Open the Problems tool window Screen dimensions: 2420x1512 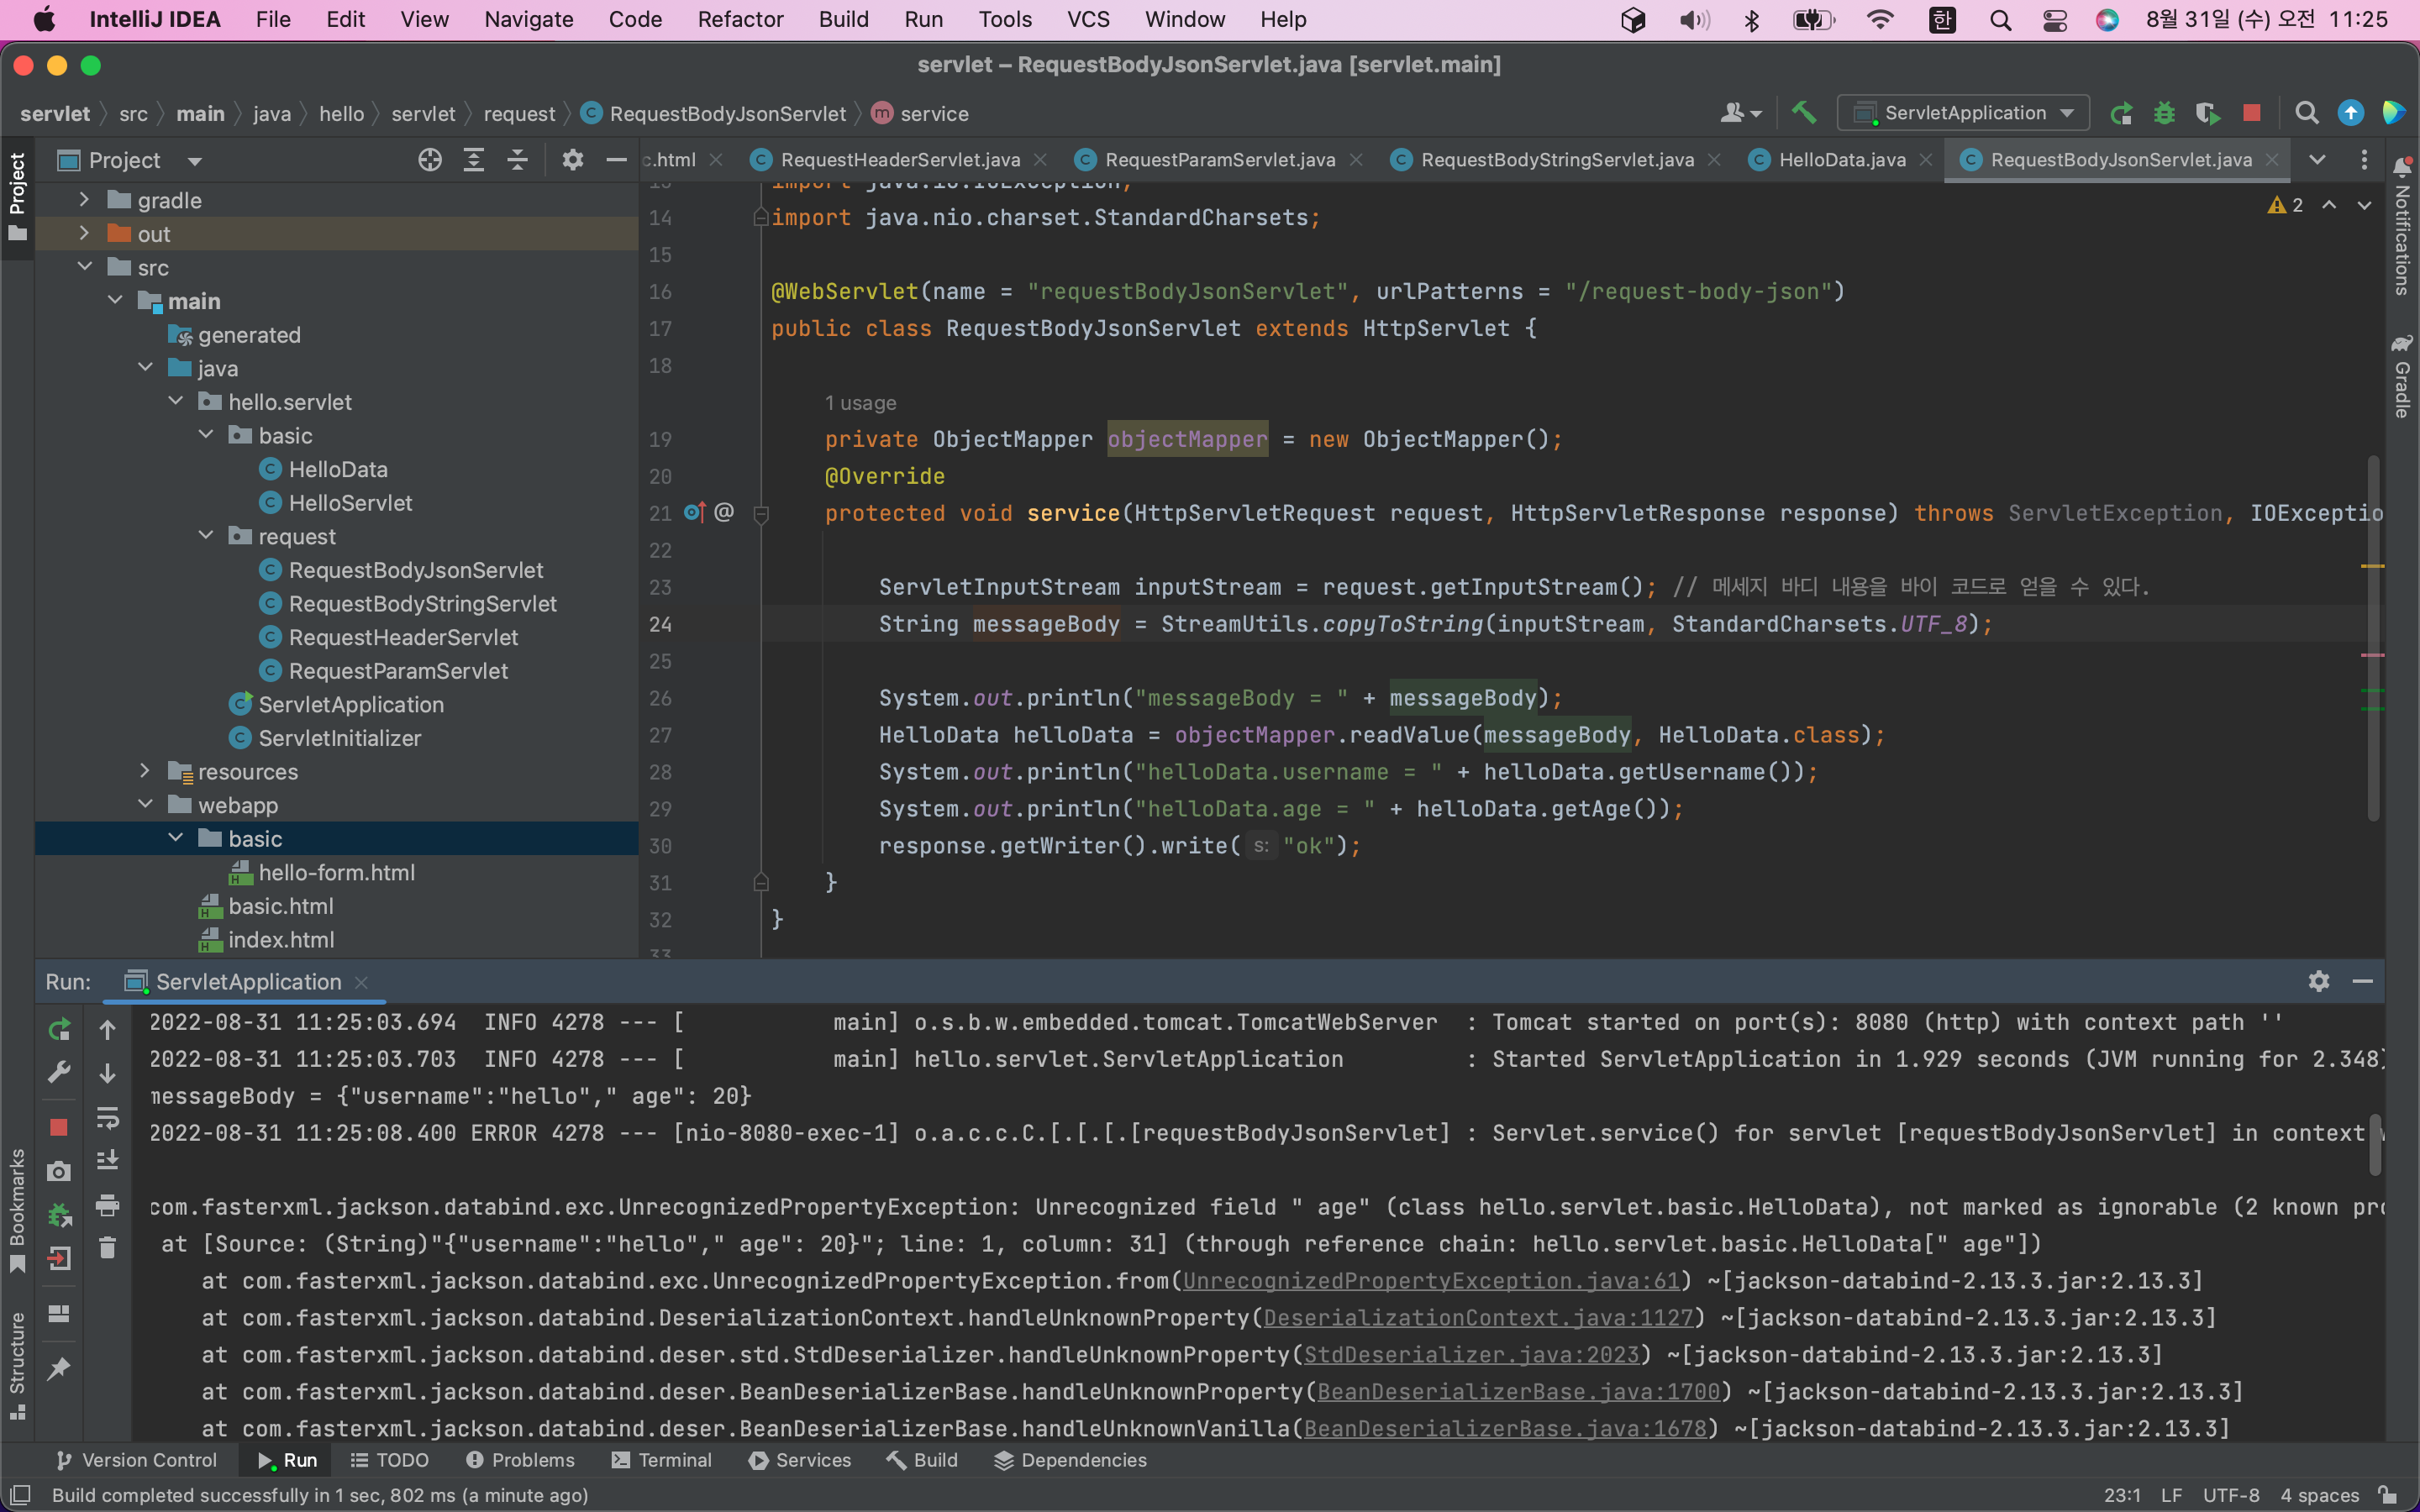point(520,1460)
